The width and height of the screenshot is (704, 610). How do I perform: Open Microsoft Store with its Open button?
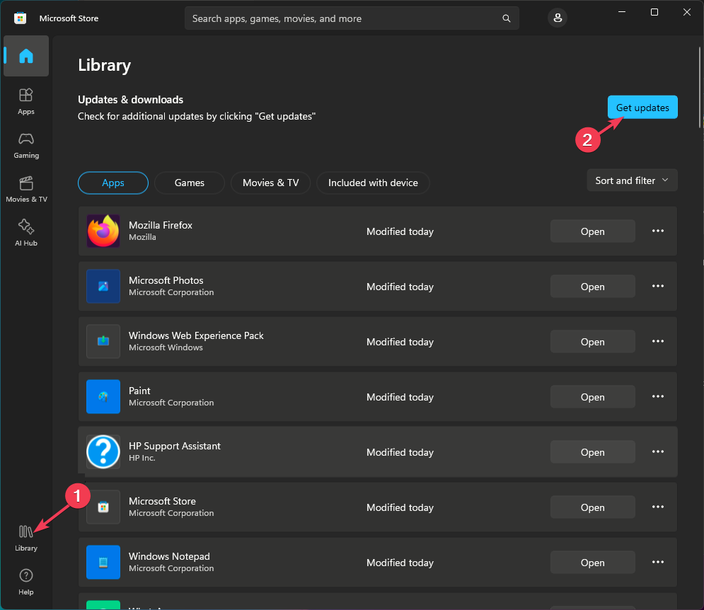593,507
